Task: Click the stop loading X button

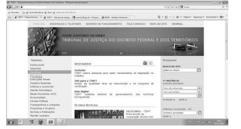Action: tap(177, 7)
